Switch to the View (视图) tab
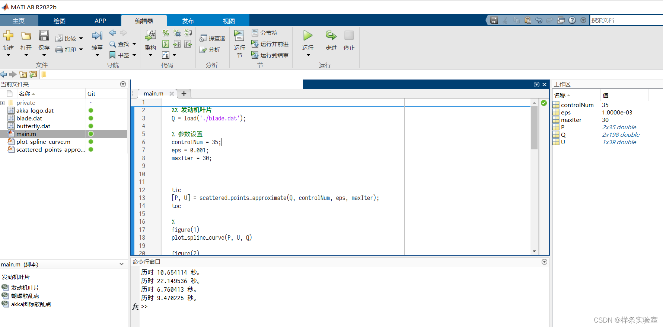Screen dimensions: 663x327 (229, 21)
